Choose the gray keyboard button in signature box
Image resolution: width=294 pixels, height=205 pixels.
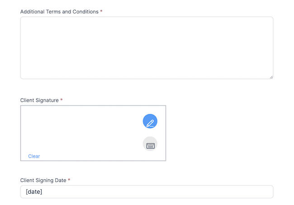pos(150,144)
